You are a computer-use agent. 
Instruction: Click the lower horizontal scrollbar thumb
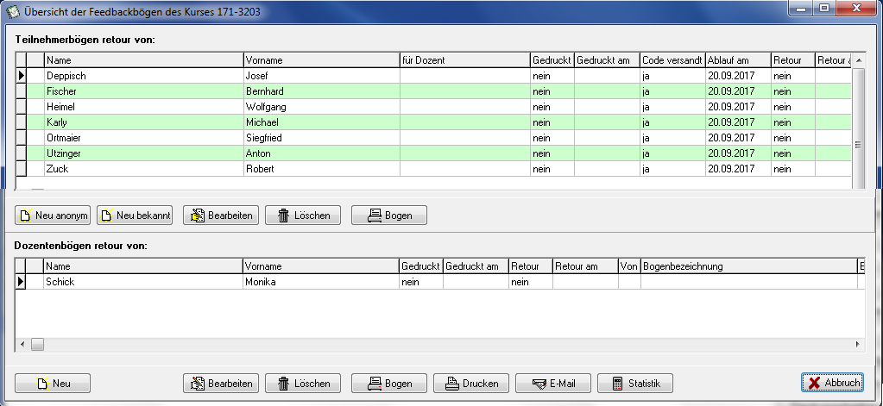(x=37, y=344)
